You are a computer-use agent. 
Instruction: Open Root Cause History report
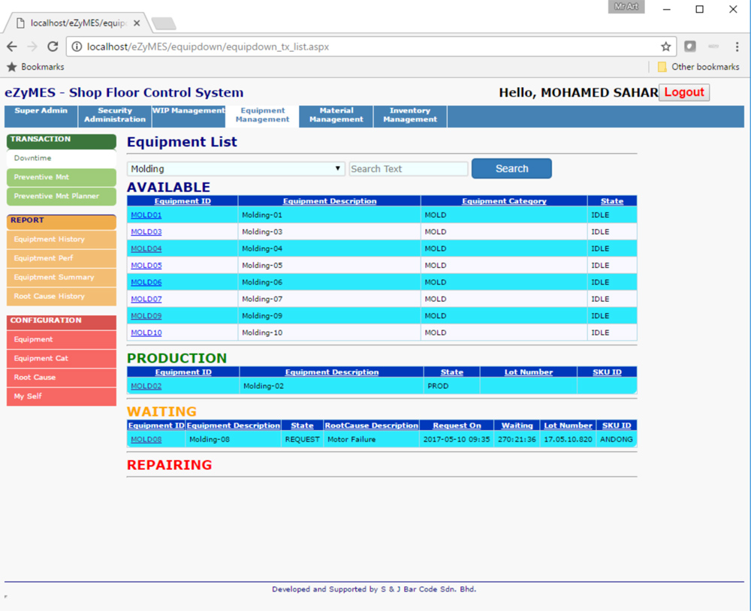click(50, 296)
